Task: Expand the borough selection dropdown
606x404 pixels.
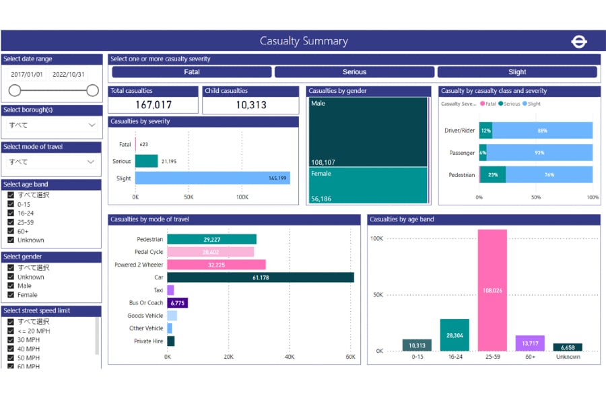Action: [92, 125]
